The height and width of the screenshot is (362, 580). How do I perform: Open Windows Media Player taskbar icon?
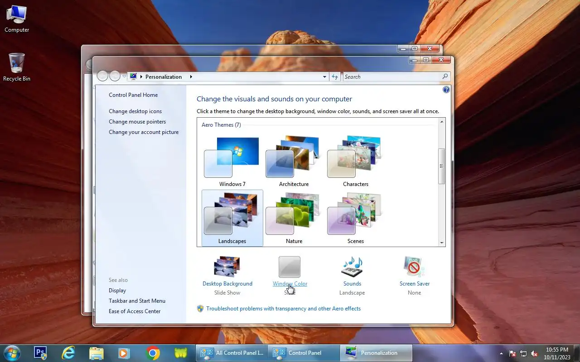point(124,353)
